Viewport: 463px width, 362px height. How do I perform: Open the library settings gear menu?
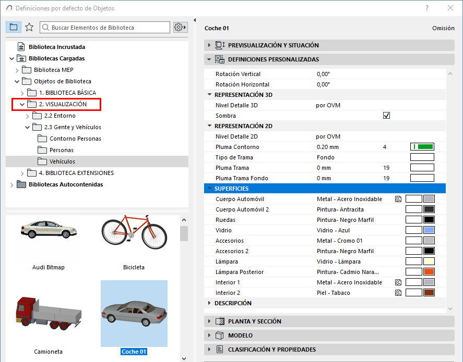pos(180,27)
